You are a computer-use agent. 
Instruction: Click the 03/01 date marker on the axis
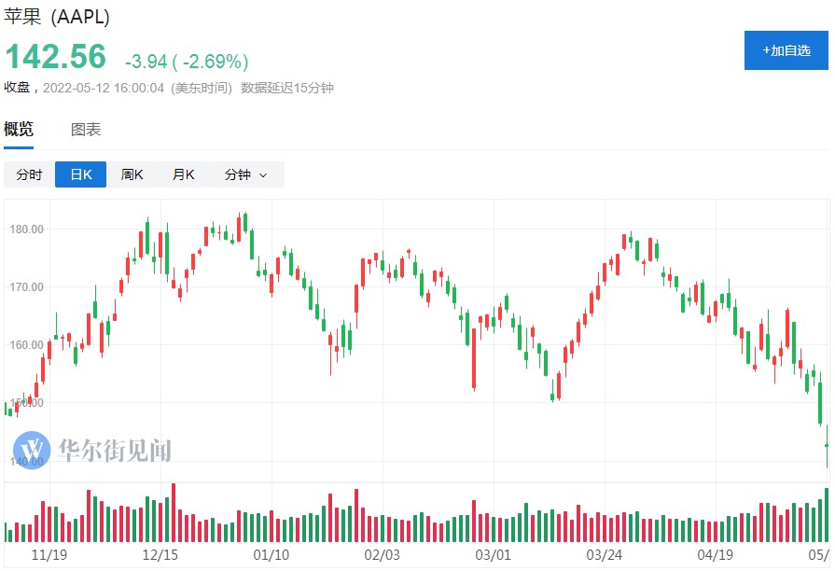(494, 554)
